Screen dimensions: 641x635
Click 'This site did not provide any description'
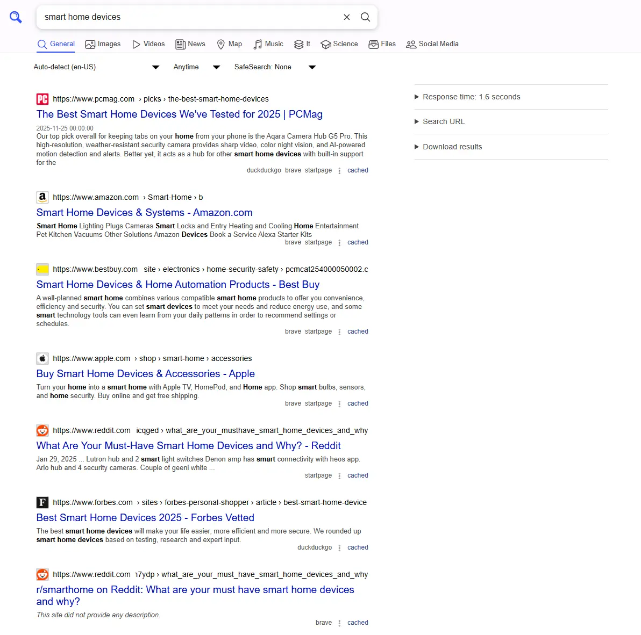click(98, 615)
